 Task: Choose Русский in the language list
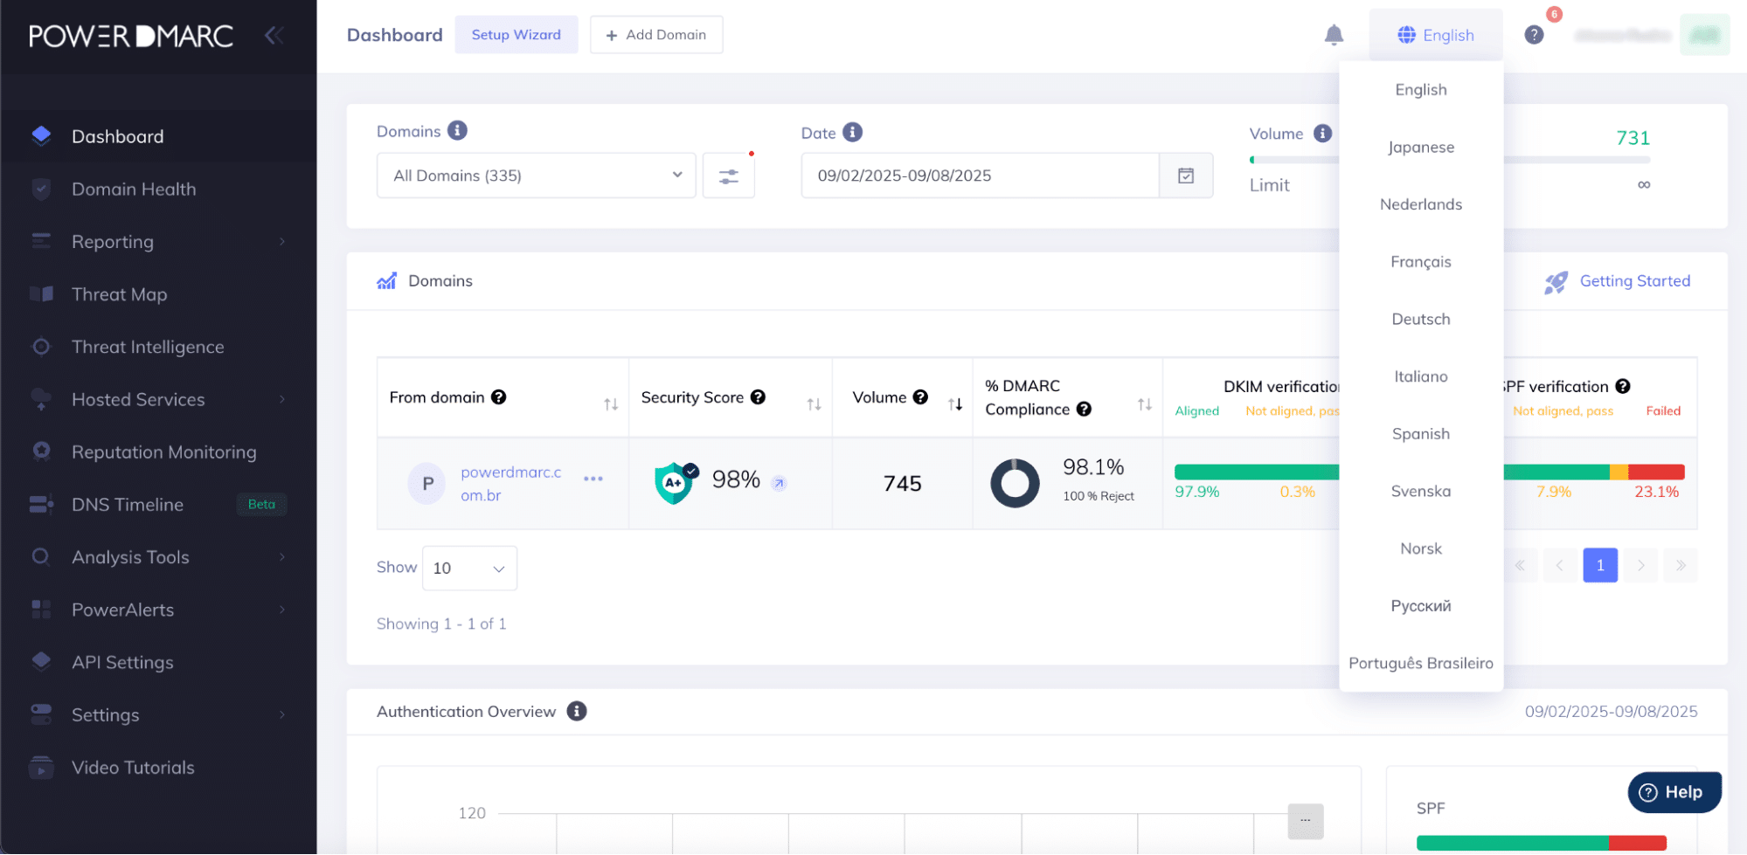pos(1421,606)
